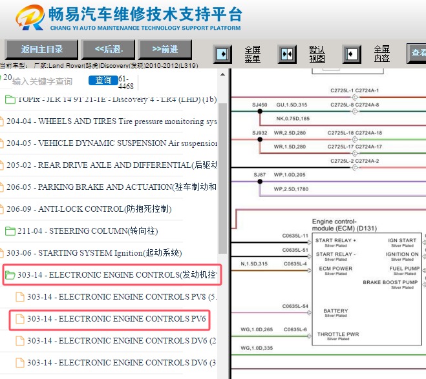Go forward with the >>前进 button

tap(165, 49)
